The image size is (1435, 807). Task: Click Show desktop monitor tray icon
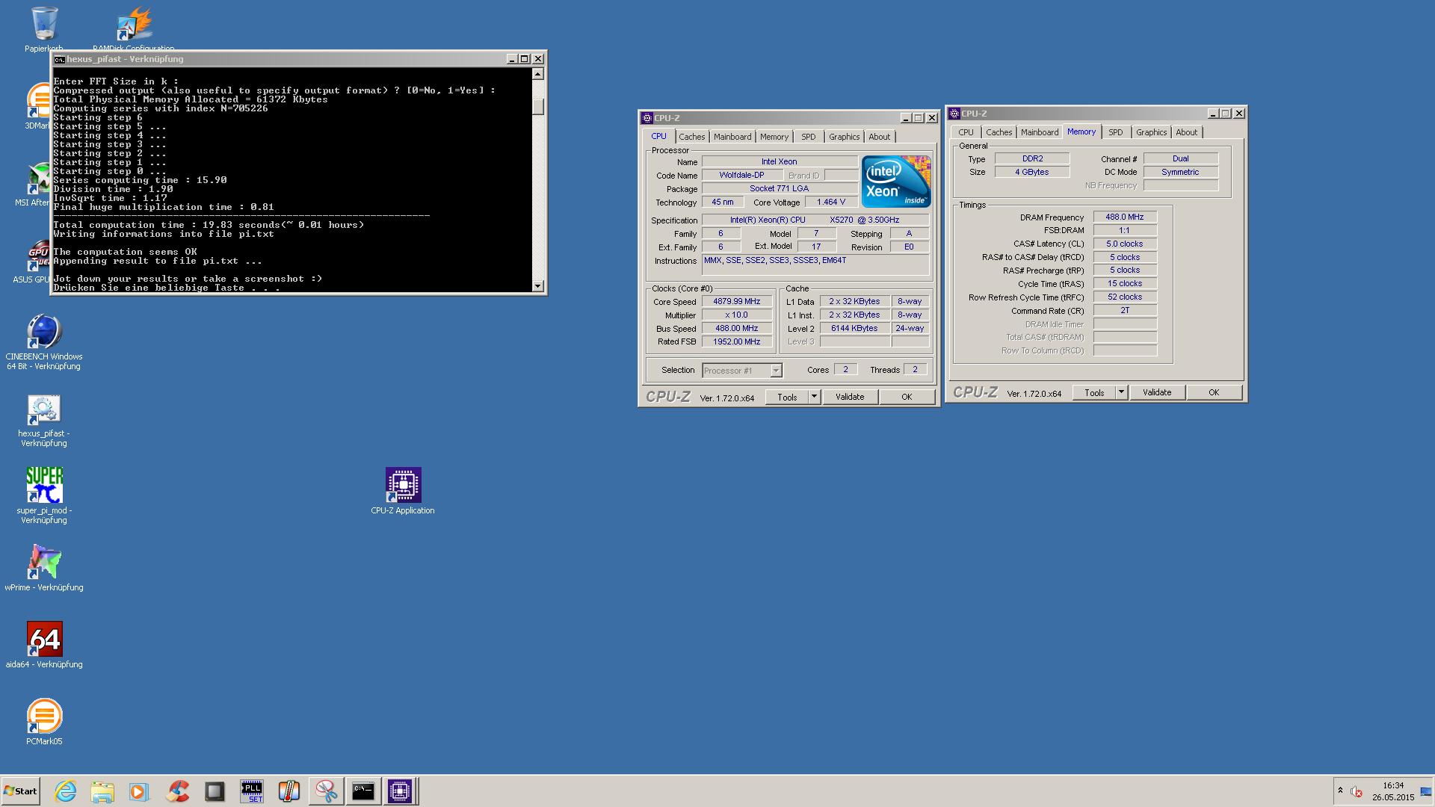point(1426,791)
